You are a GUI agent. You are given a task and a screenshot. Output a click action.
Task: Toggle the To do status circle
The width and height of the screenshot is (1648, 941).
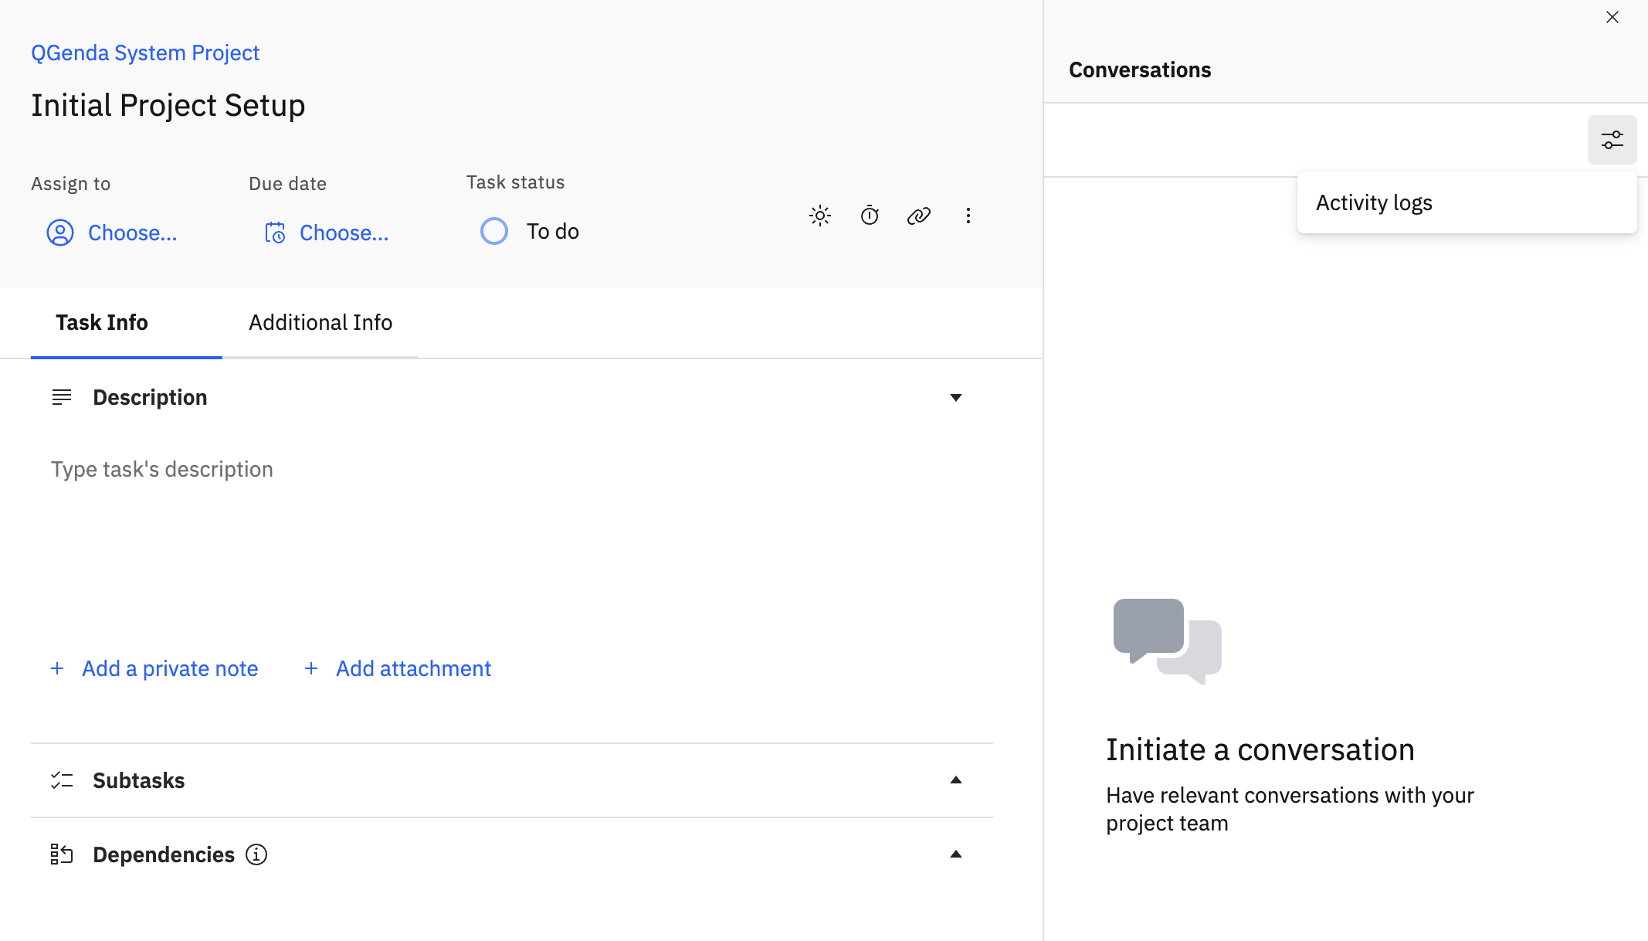pyautogui.click(x=494, y=231)
